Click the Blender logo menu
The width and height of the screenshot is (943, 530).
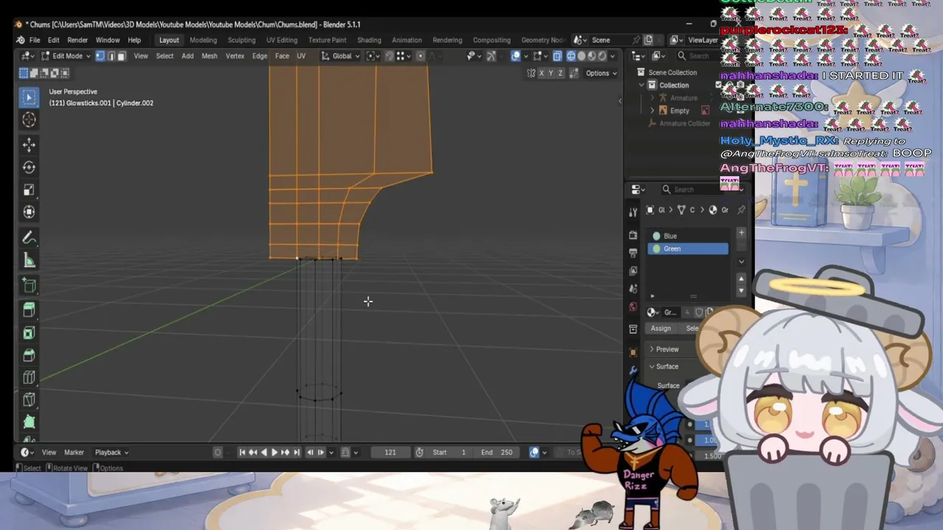coord(20,40)
